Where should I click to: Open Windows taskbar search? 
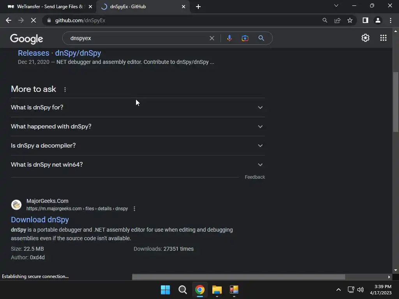pos(182,290)
